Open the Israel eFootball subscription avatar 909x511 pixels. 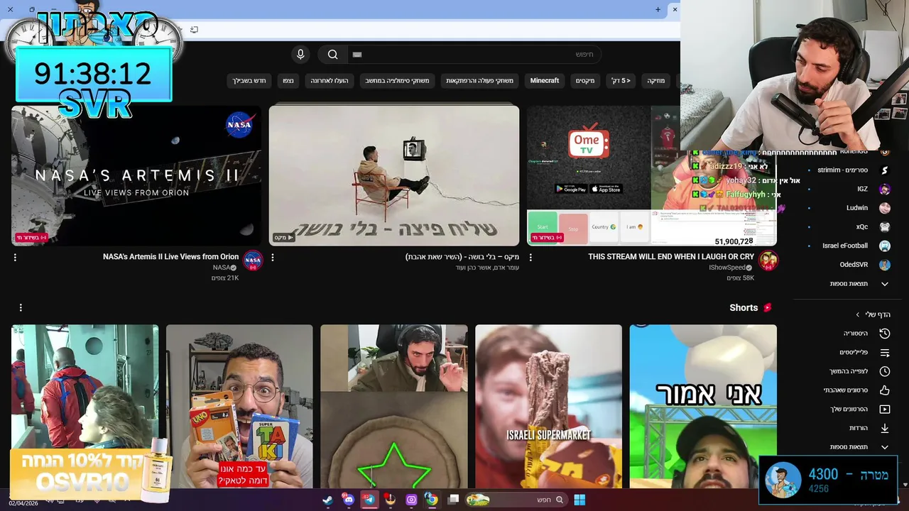pos(885,246)
